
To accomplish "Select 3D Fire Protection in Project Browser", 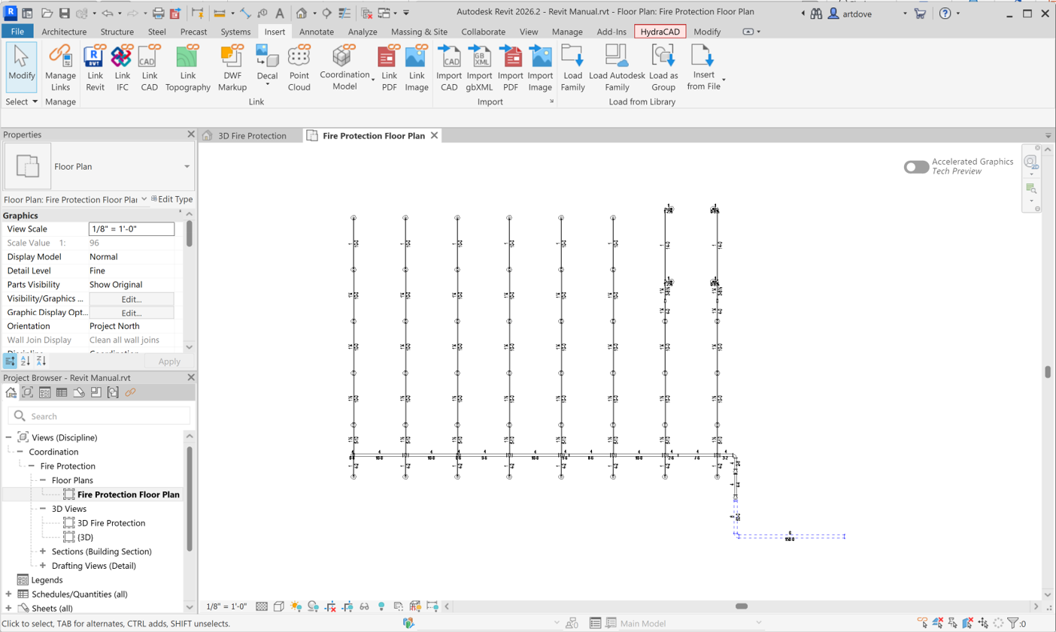I will (111, 523).
